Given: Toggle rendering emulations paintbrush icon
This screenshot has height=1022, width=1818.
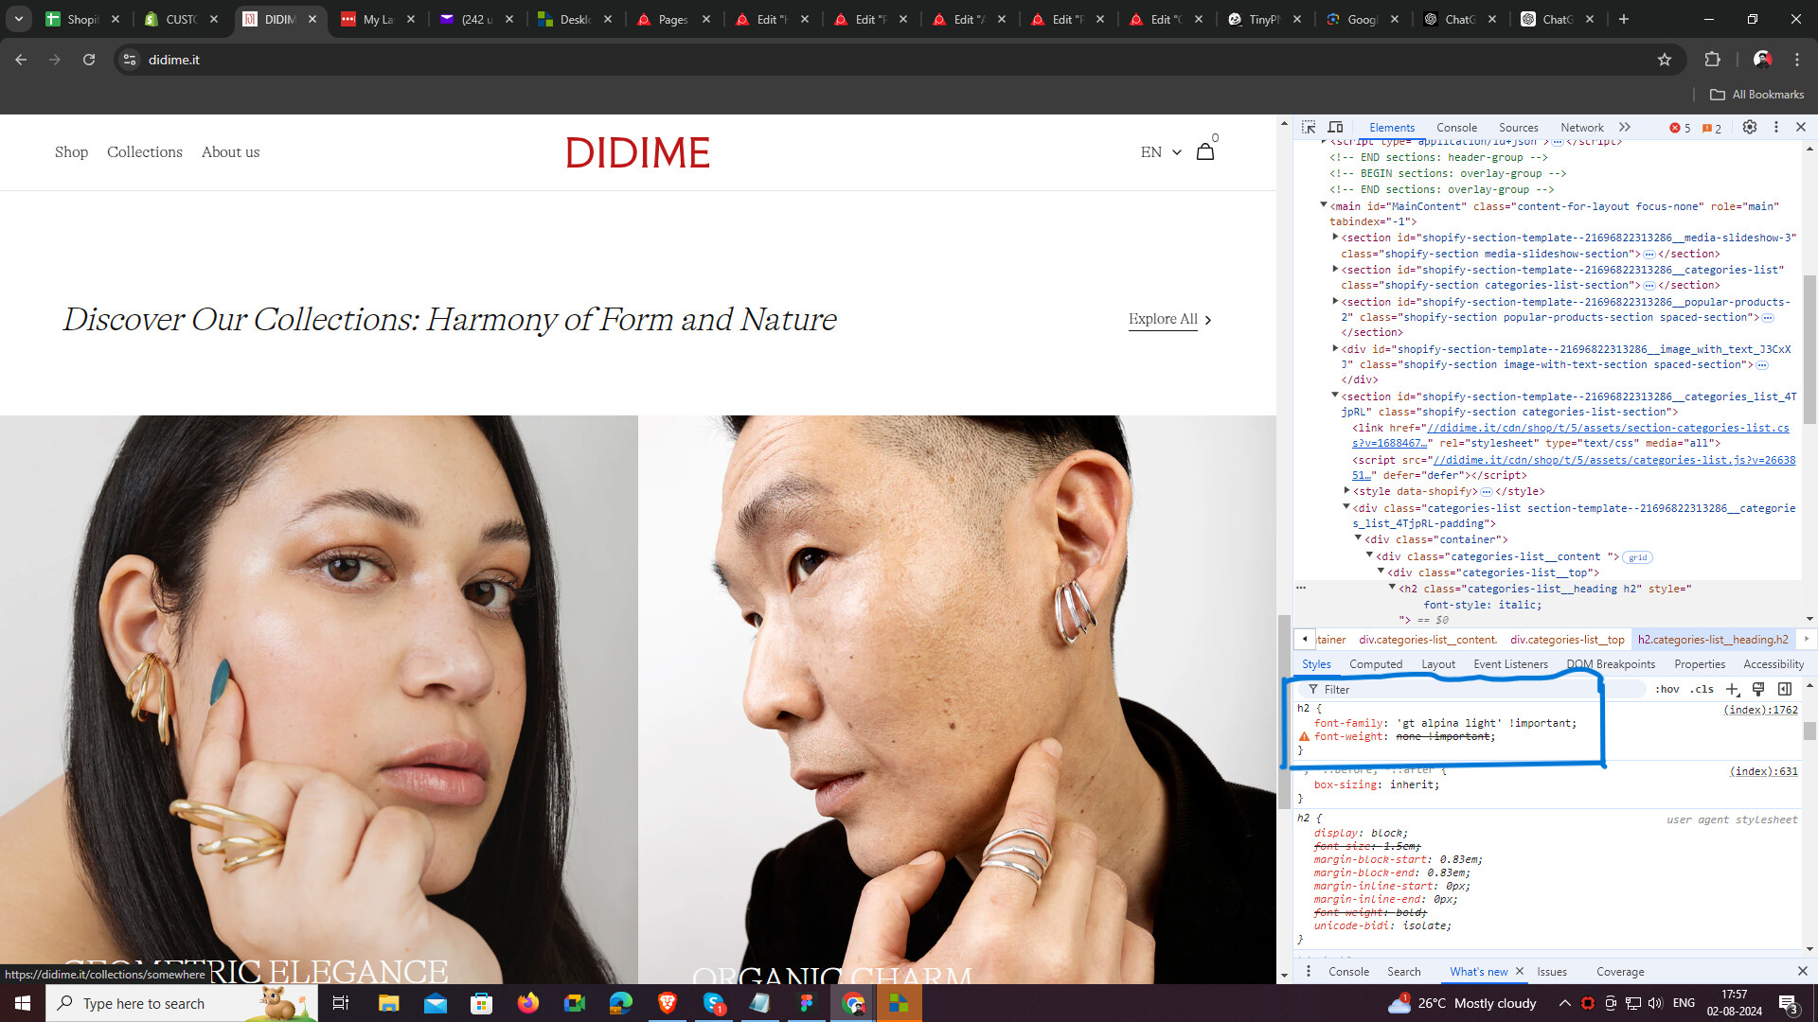Looking at the screenshot, I should click(1758, 689).
